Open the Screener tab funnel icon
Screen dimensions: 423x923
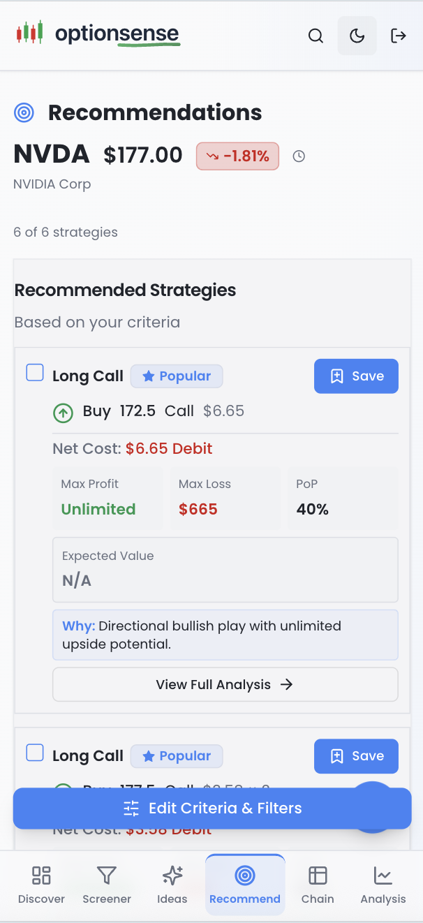107,876
